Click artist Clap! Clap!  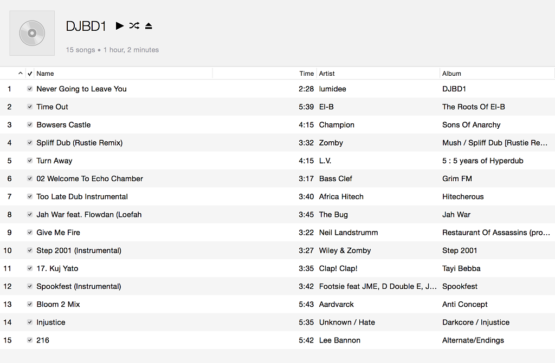coord(338,268)
